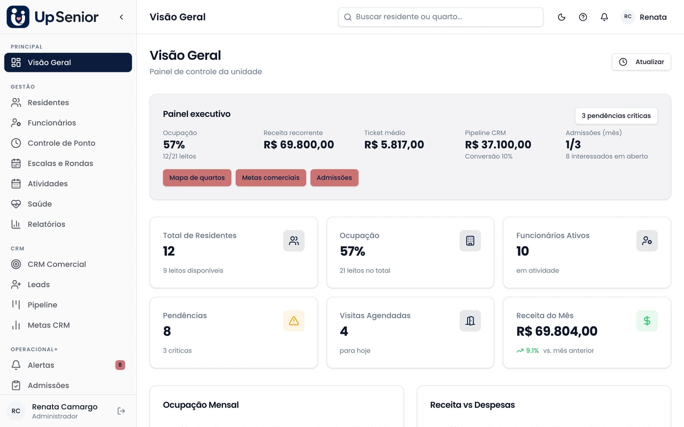Click the Controle de Ponto clock icon
Viewport: 684px width, 427px height.
(x=16, y=143)
